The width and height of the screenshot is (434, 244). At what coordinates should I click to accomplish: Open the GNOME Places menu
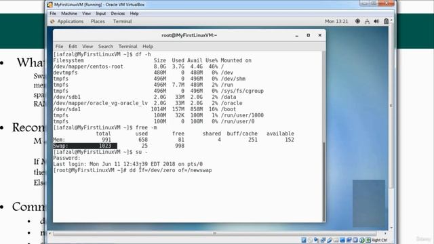click(98, 21)
